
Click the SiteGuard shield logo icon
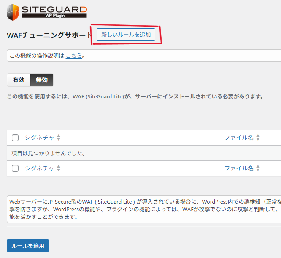[13, 12]
